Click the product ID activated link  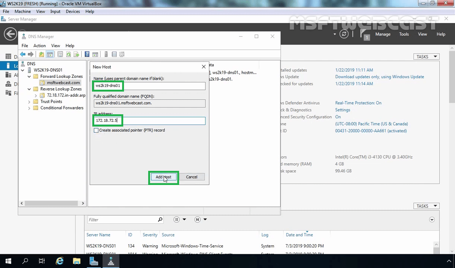tap(371, 131)
